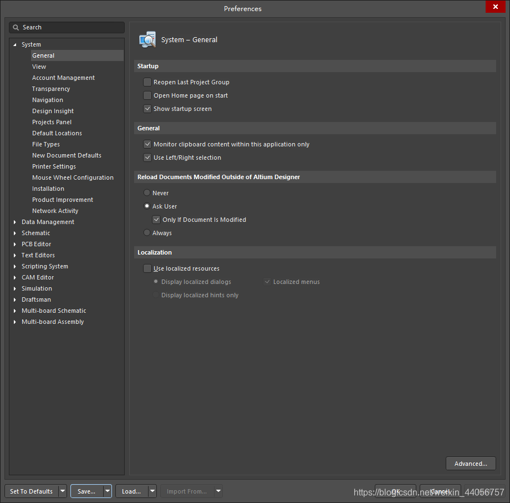Open the File Types page
The width and height of the screenshot is (510, 503).
click(x=46, y=144)
